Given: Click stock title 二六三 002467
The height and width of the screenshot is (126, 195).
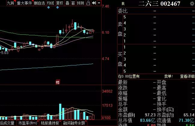Looking at the screenshot, I should [x=159, y=4].
